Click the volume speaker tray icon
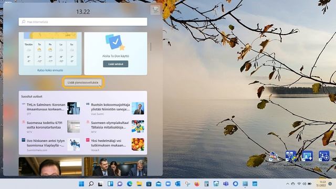The width and height of the screenshot is (336, 189). 304,184
